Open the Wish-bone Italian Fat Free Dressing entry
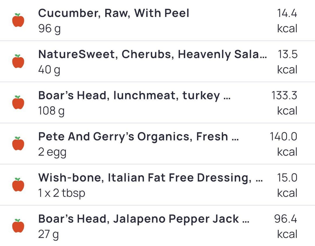This screenshot has width=315, height=246. coord(157,185)
